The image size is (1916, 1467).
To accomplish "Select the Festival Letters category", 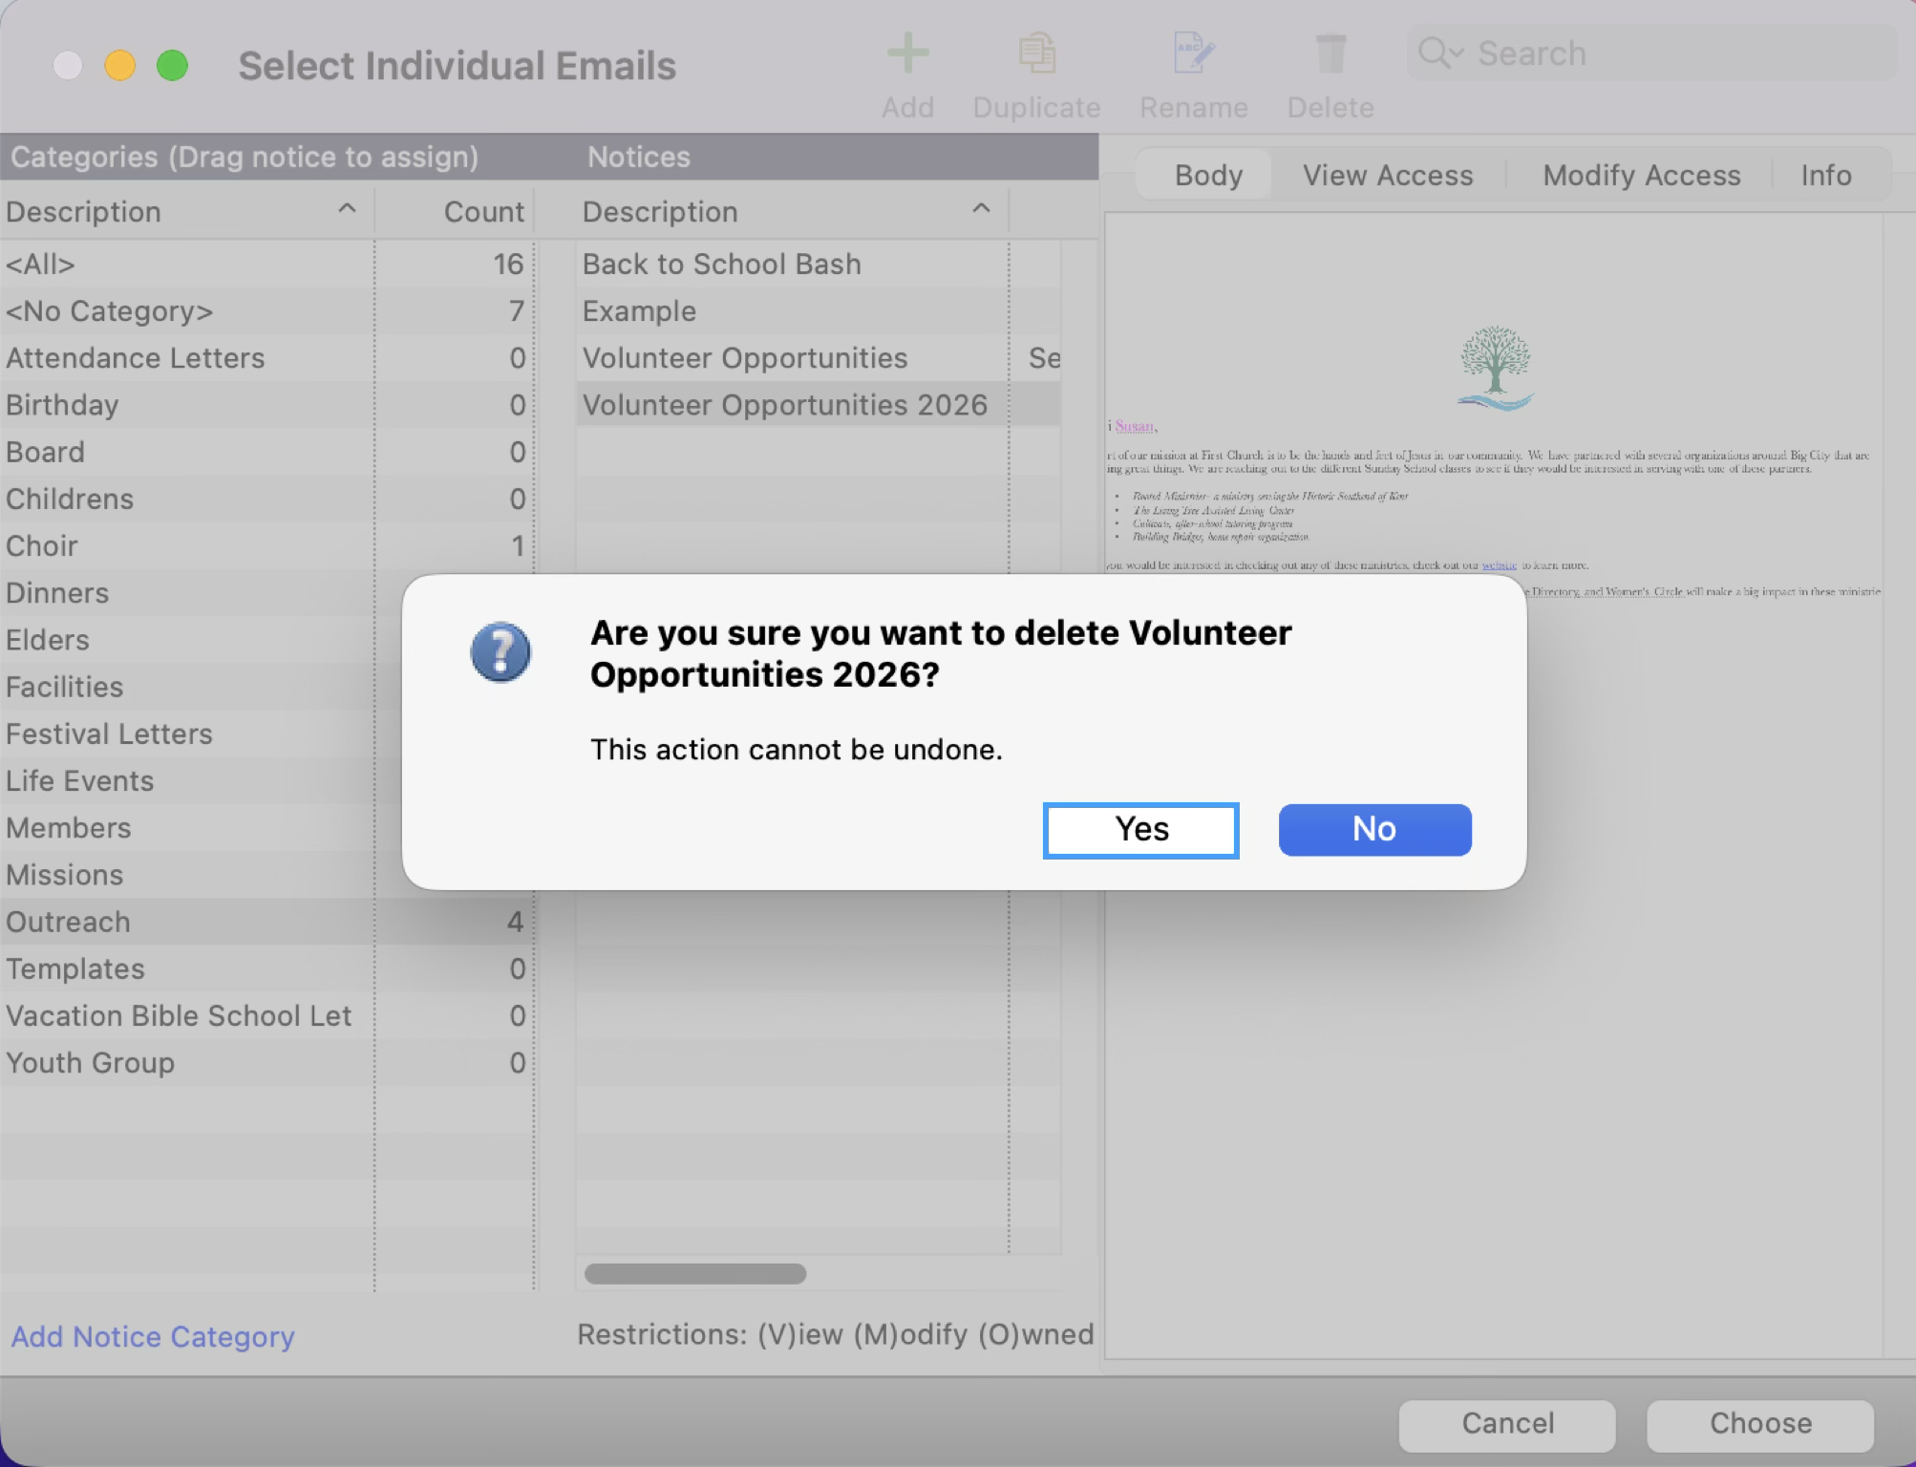I will (201, 733).
